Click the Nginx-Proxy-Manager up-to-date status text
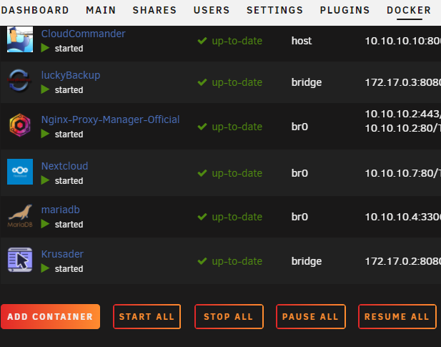This screenshot has height=347, width=441. click(x=237, y=127)
